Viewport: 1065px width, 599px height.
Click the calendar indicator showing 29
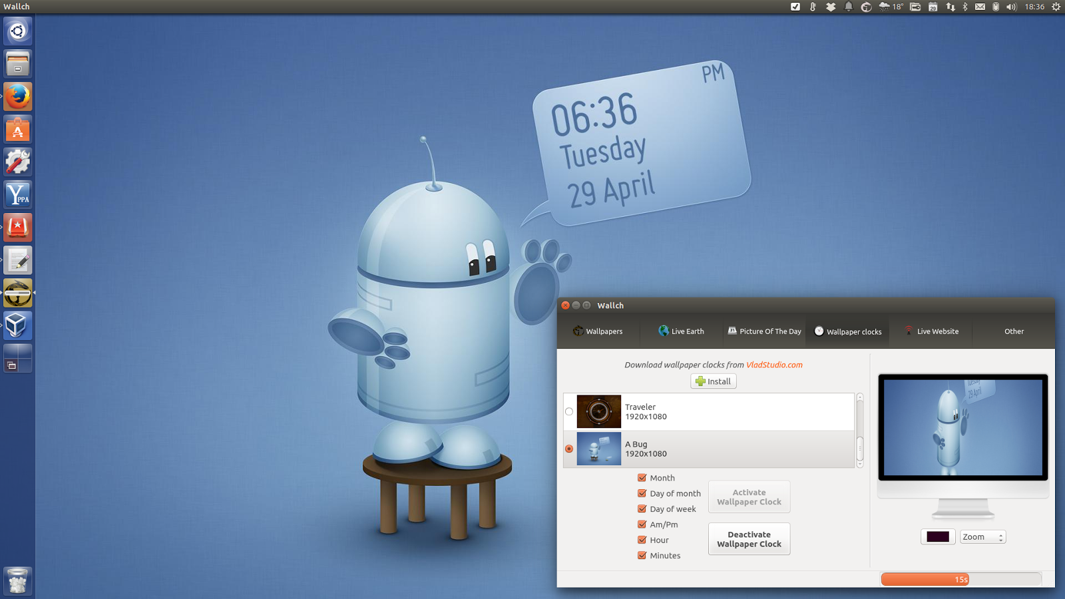[x=932, y=7]
